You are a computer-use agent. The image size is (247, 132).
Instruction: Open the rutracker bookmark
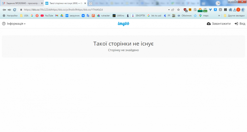tap(103, 15)
